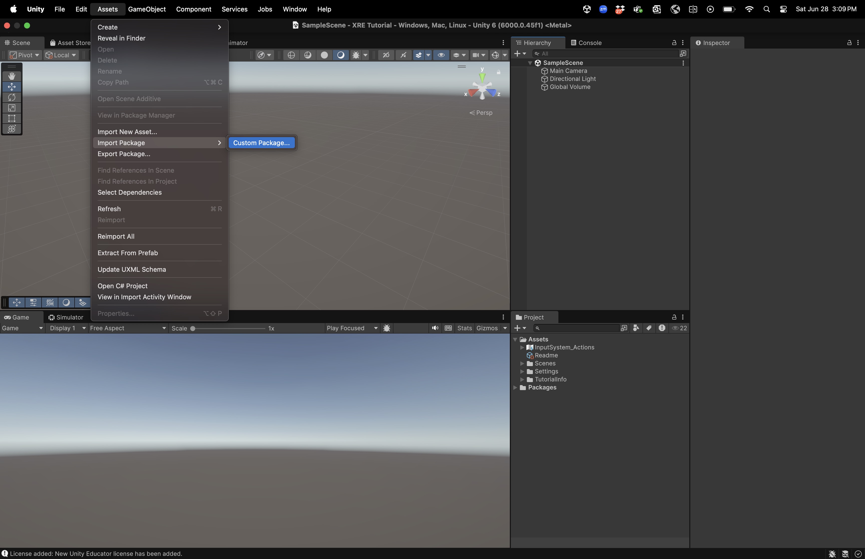Adjust the Game view Scale slider
Screen dimensions: 865x559
(193, 329)
